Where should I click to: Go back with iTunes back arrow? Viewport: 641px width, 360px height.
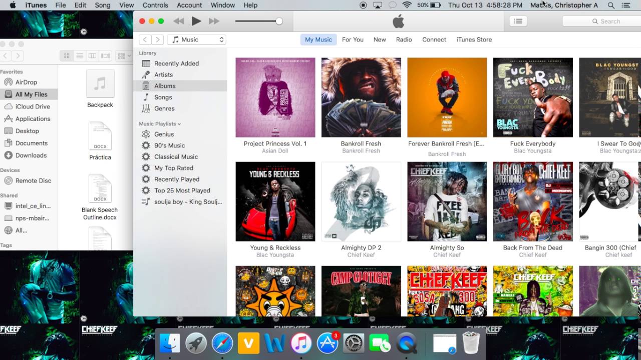point(145,39)
